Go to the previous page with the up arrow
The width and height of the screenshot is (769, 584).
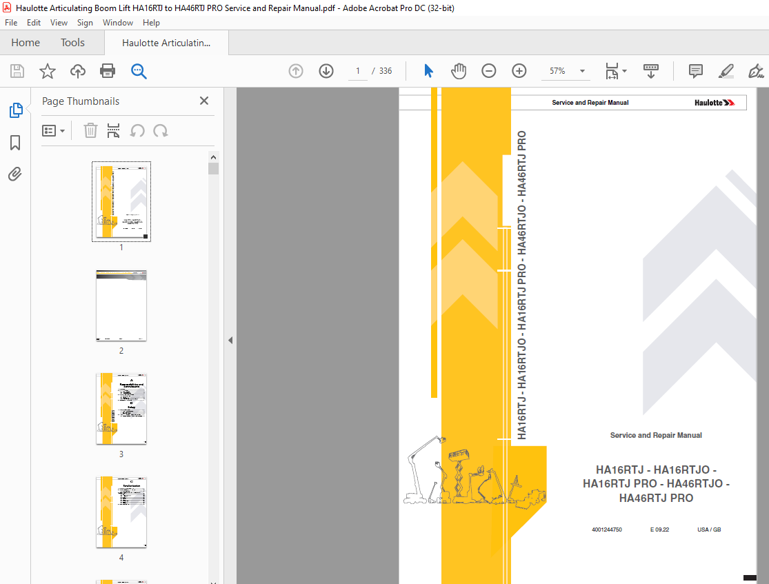click(x=296, y=71)
